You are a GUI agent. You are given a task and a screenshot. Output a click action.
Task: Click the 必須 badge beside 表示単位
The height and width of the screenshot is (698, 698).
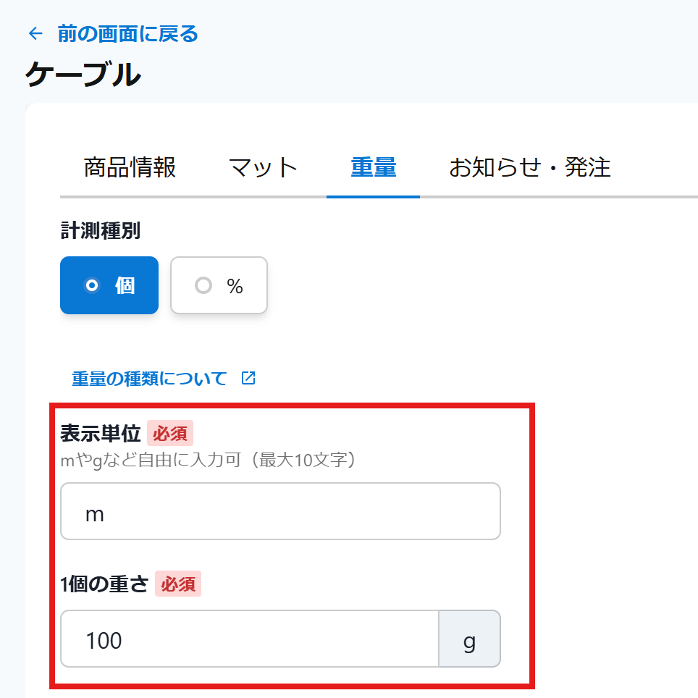point(170,433)
